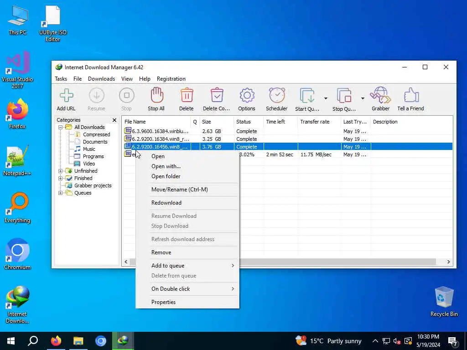Select the Everything search desktop icon
467x350 pixels.
pos(17,208)
